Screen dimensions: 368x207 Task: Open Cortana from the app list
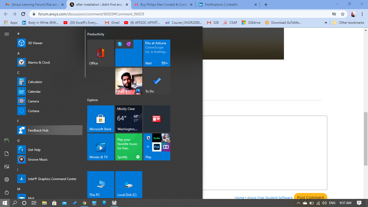[x=50, y=111]
